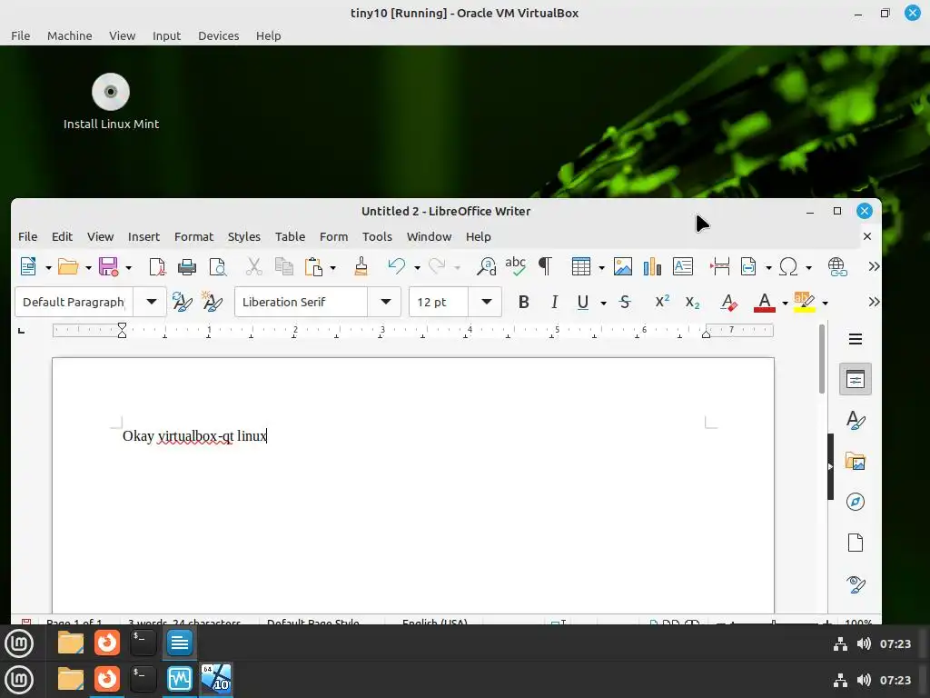The height and width of the screenshot is (698, 930).
Task: Expand hidden standard toolbar items chevron
Action: tap(874, 266)
